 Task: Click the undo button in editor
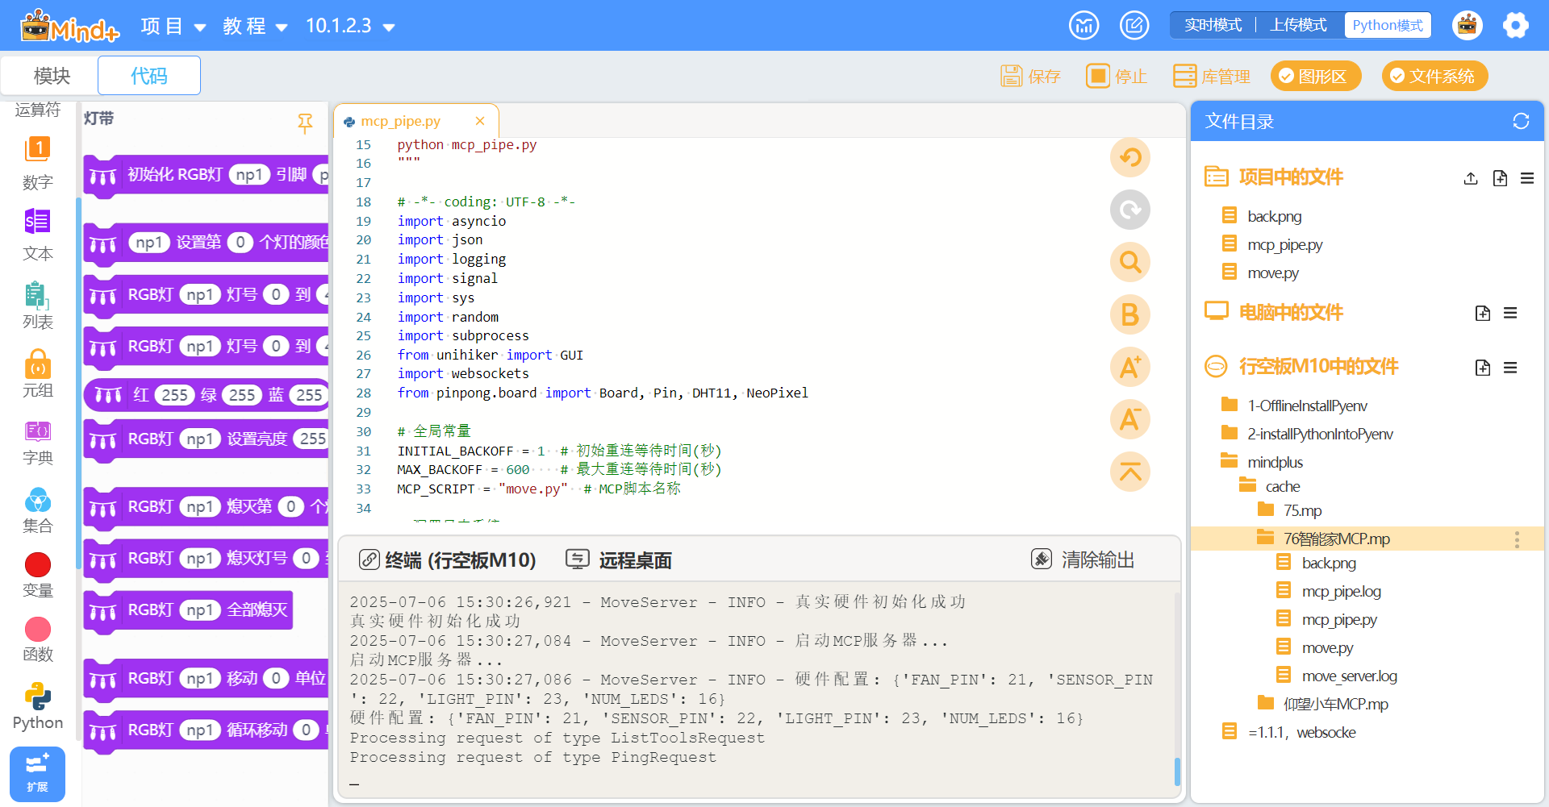[1130, 157]
